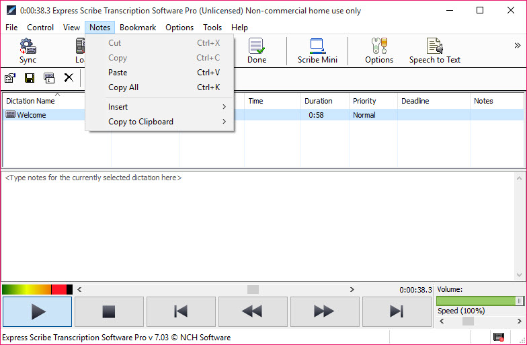The width and height of the screenshot is (527, 345).
Task: Decrease speed with left arrow
Action: pos(442,321)
